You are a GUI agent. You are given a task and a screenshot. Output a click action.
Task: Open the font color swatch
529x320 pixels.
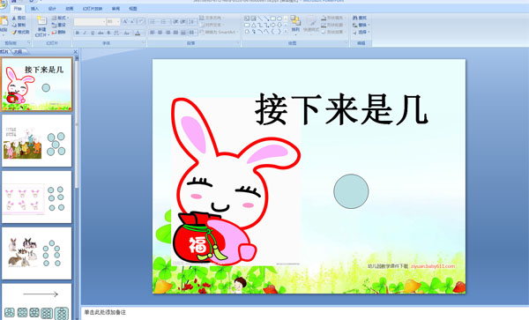tap(138, 33)
